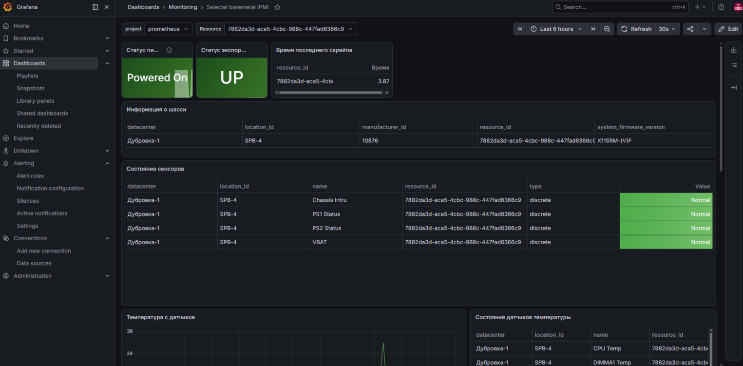The height and width of the screenshot is (366, 743).
Task: Open Administration in sidebar
Action: click(33, 276)
